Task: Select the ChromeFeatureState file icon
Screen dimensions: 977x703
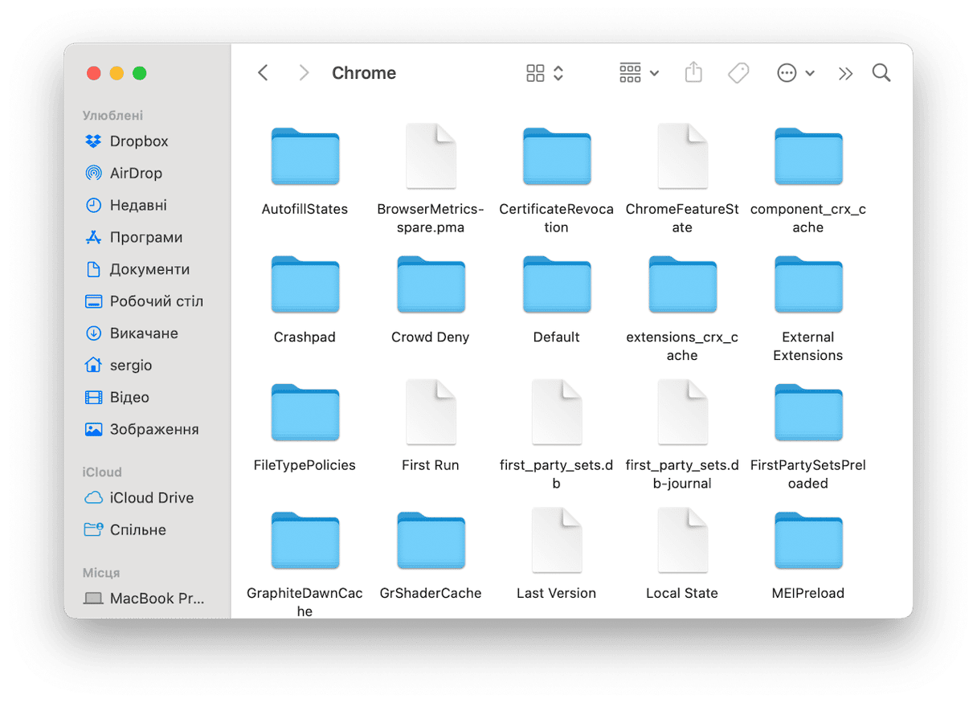Action: [682, 156]
